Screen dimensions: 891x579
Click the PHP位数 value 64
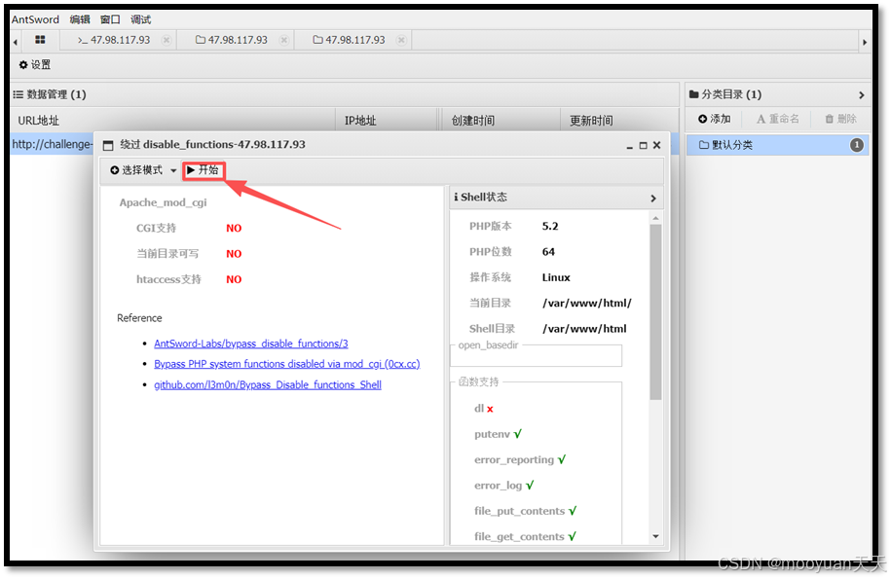pos(548,252)
